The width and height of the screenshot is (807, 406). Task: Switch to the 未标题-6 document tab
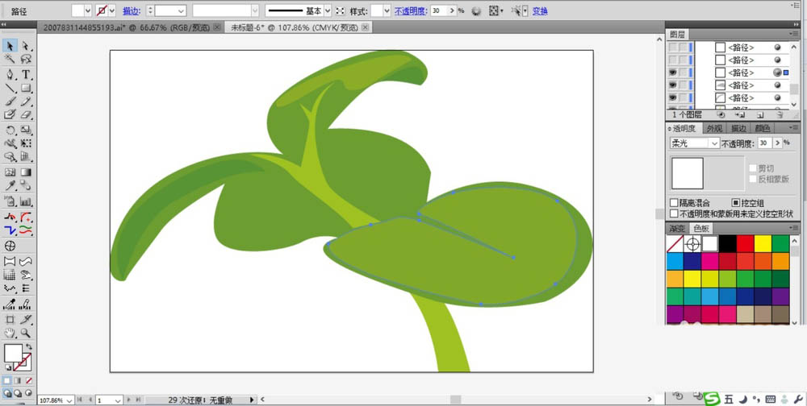pyautogui.click(x=295, y=27)
